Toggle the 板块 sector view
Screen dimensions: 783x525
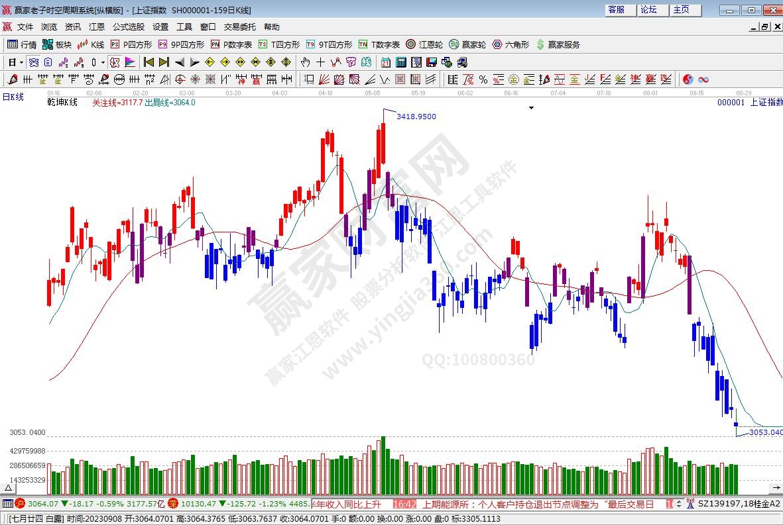tap(57, 44)
